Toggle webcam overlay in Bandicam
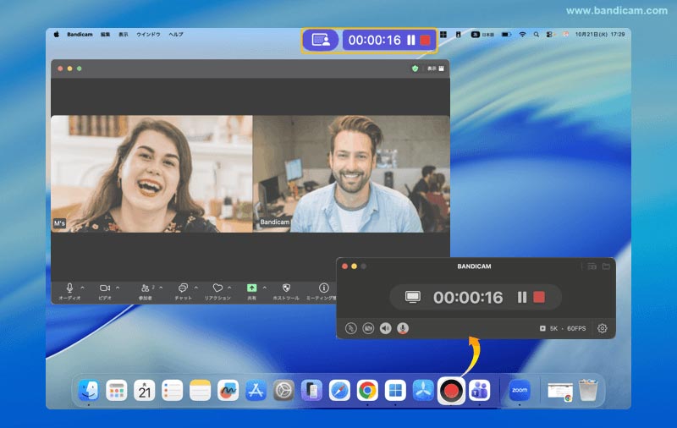The height and width of the screenshot is (428, 677). (368, 328)
